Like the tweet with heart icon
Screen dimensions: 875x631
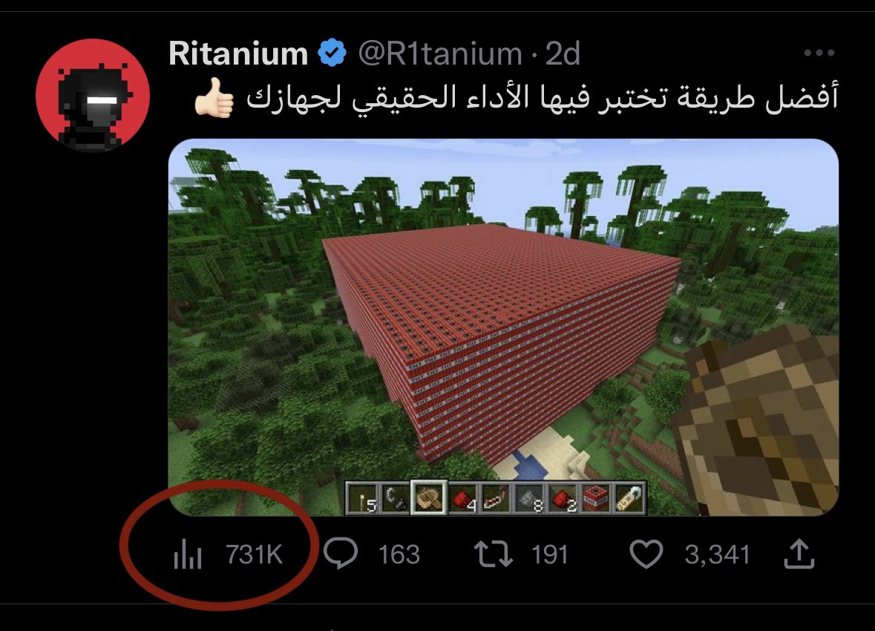tap(646, 554)
